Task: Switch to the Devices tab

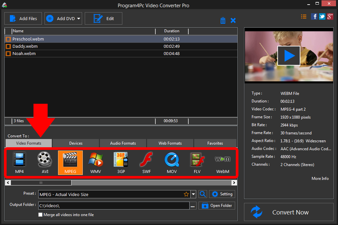Action: click(76, 143)
